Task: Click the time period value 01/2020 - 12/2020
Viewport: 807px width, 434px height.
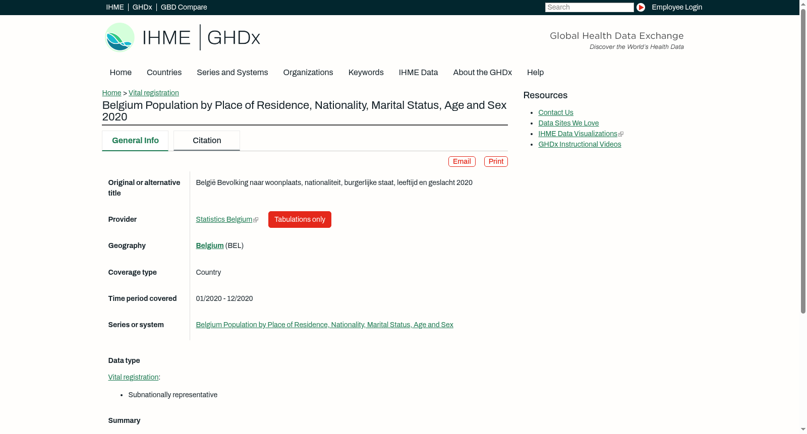Action: [224, 298]
